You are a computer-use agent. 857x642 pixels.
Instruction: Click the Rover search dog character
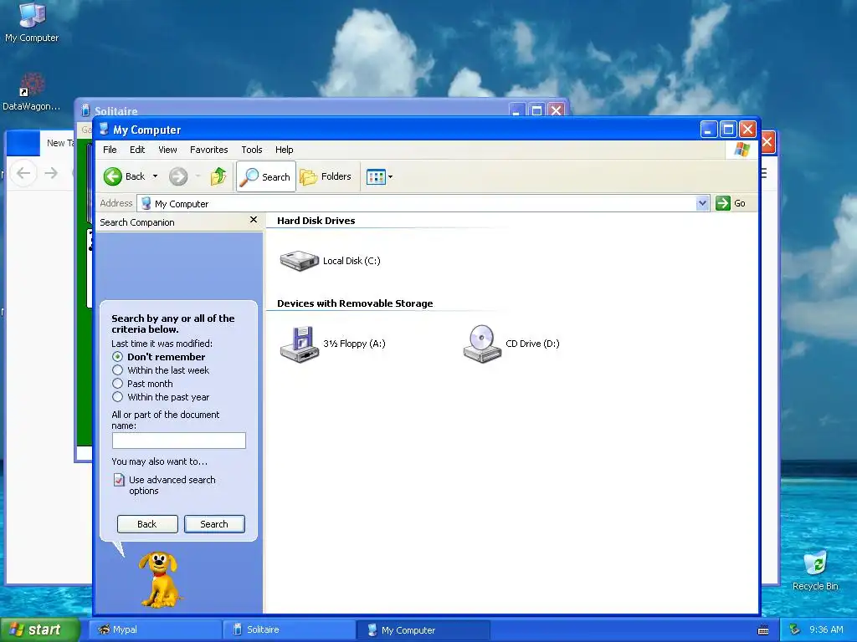160,579
